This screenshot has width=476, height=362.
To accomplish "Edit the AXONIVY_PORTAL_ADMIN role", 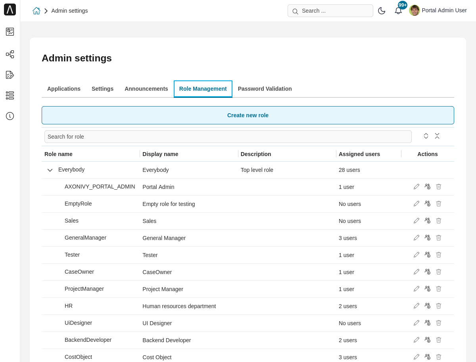I will 416,187.
